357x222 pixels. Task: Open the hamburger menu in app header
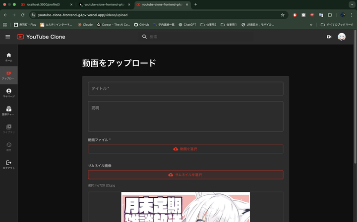click(x=8, y=37)
